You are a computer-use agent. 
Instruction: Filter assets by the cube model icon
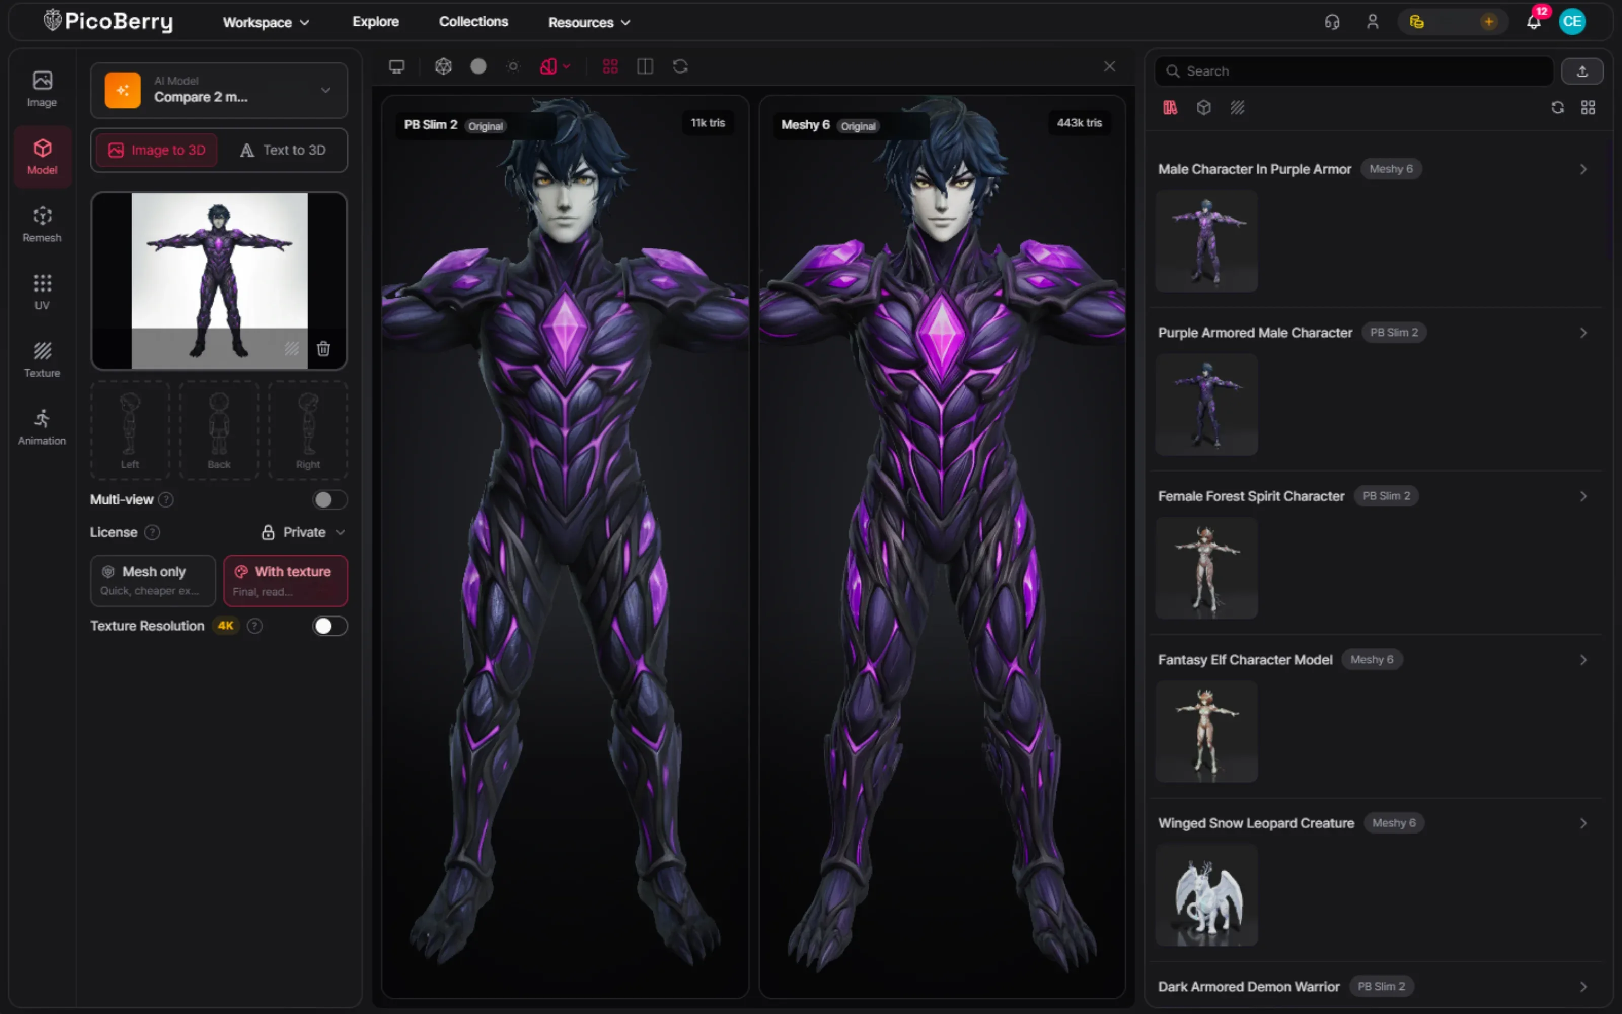click(x=1204, y=108)
